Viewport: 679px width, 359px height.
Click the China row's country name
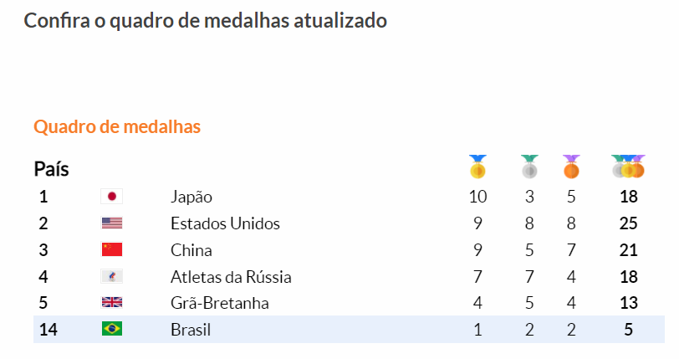tap(191, 249)
